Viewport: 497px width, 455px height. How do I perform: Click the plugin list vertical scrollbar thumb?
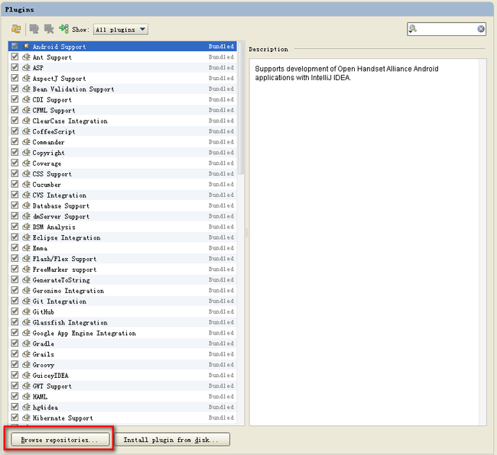pos(241,108)
